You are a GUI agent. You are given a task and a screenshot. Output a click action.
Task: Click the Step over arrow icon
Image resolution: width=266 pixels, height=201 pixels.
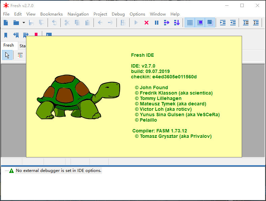[x=166, y=23]
